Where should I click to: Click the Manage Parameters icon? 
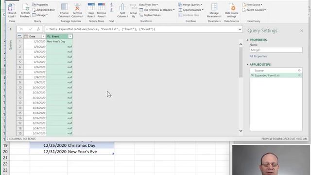[214, 7]
